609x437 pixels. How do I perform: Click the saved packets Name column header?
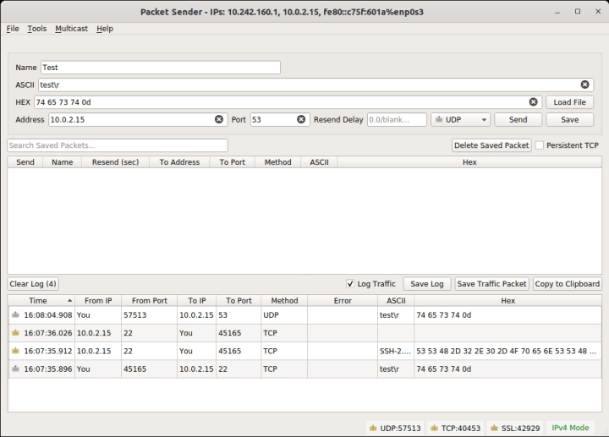pos(62,161)
